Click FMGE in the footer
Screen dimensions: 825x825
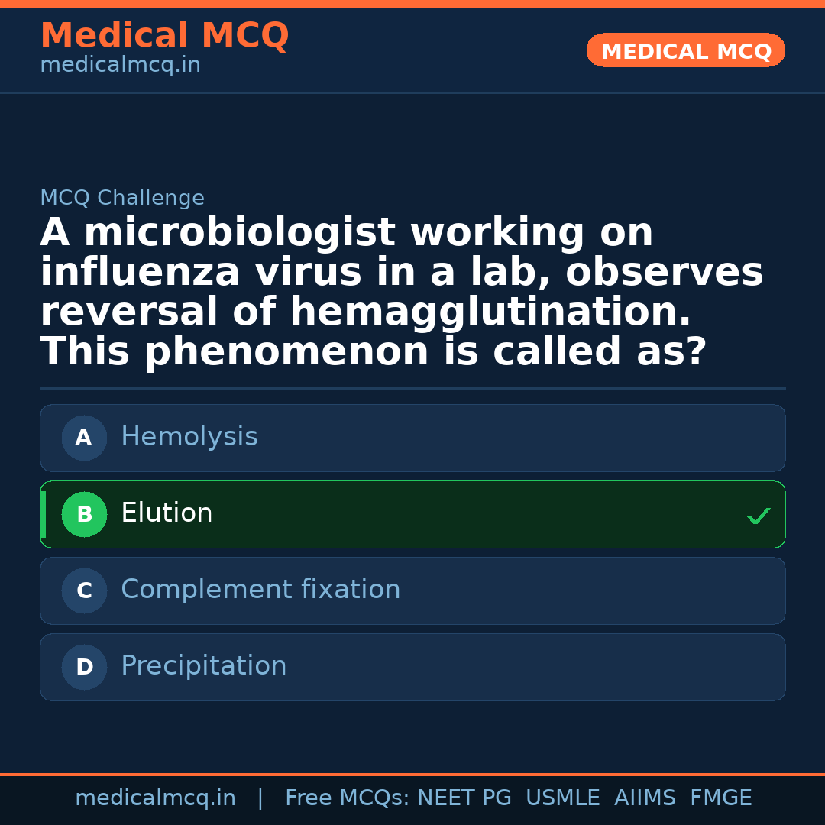tap(721, 798)
